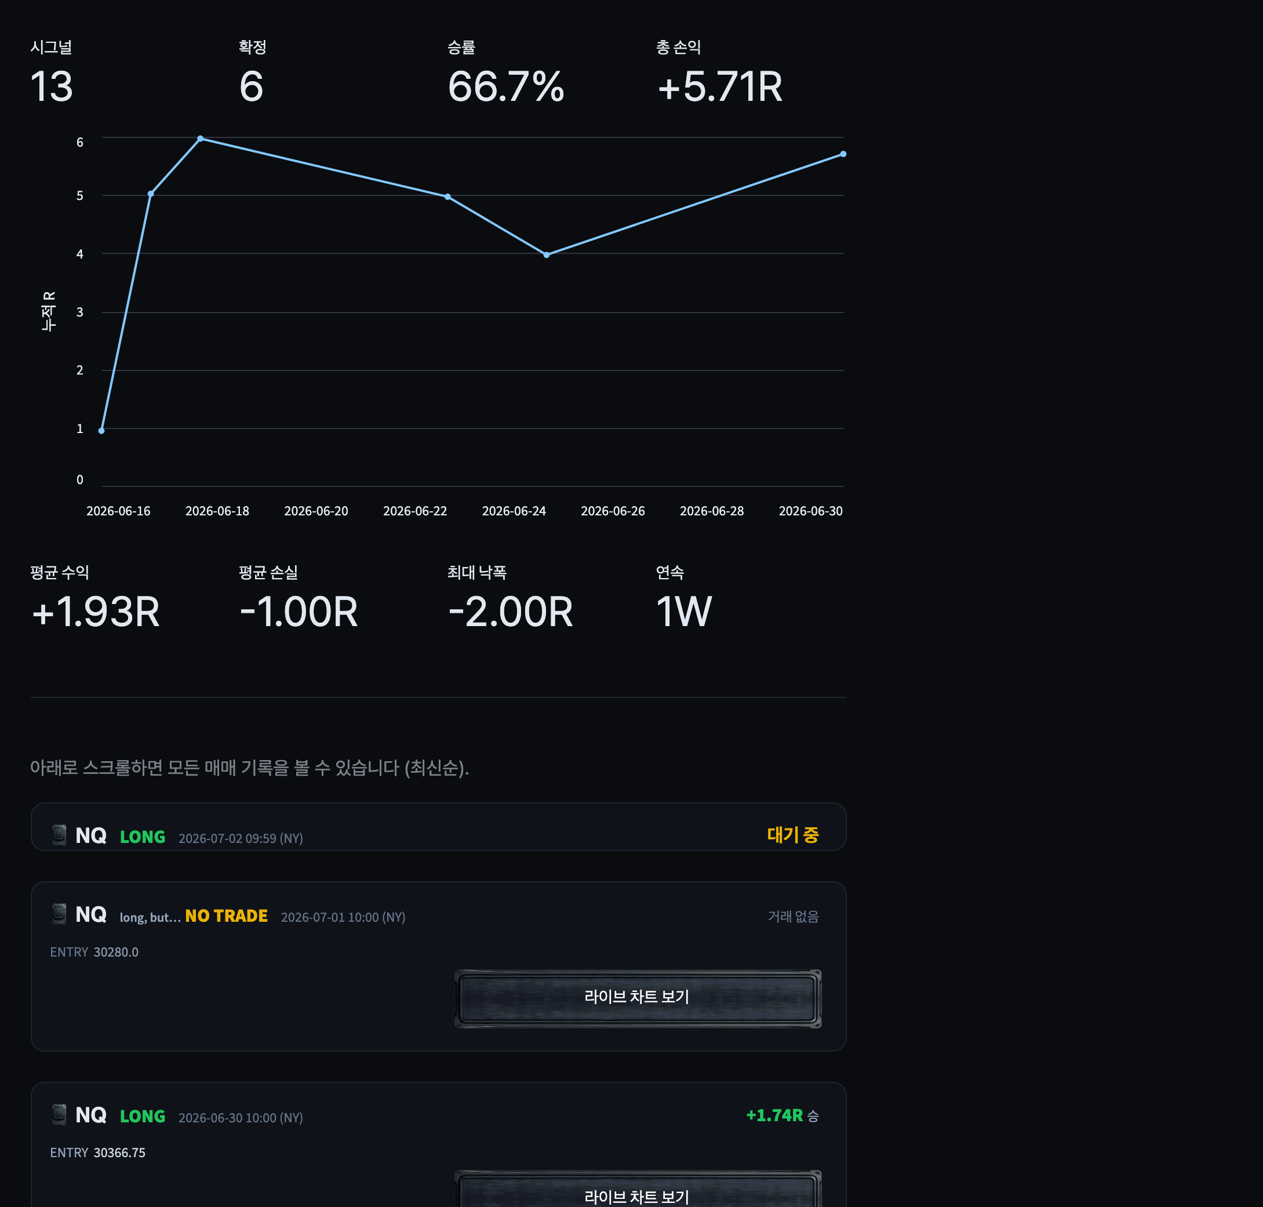Click the +1.74R 승 result text
The height and width of the screenshot is (1207, 1263).
(782, 1115)
